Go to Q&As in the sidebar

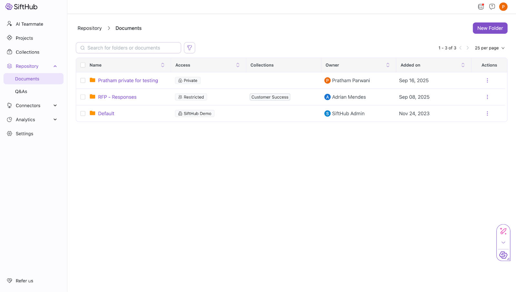coord(21,92)
